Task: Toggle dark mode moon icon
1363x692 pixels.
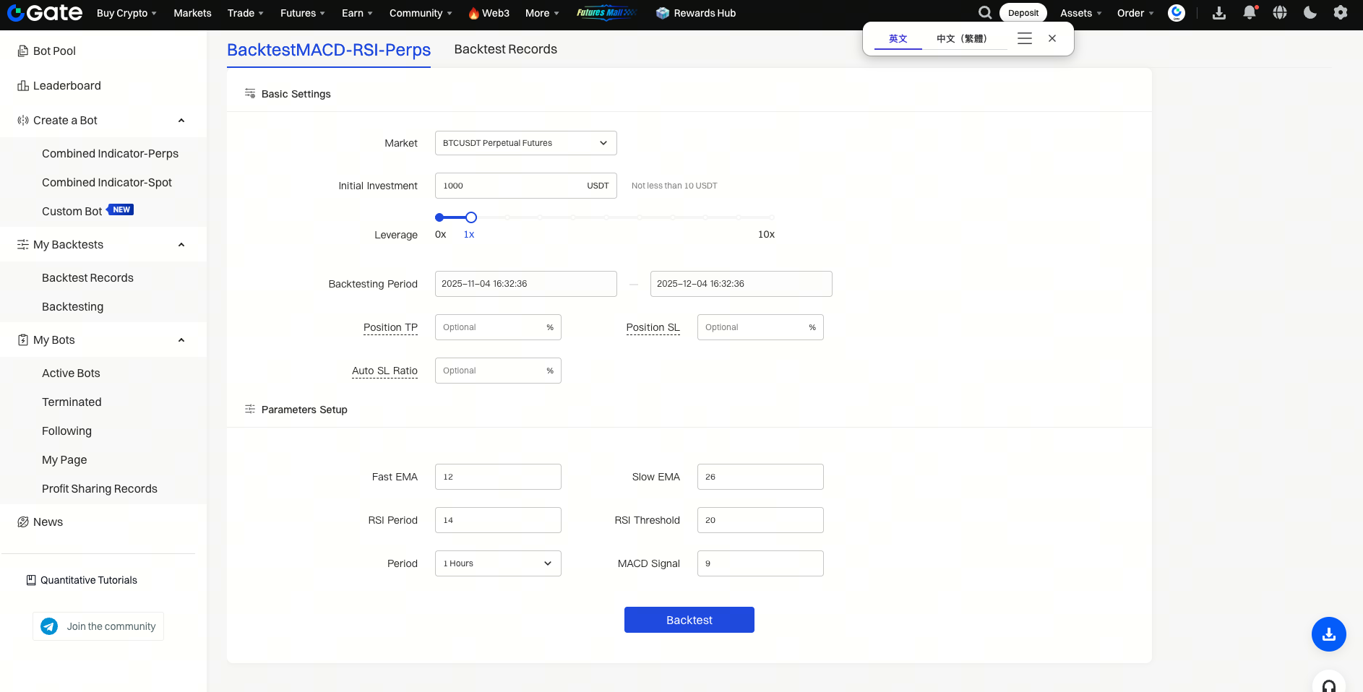Action: (1310, 13)
